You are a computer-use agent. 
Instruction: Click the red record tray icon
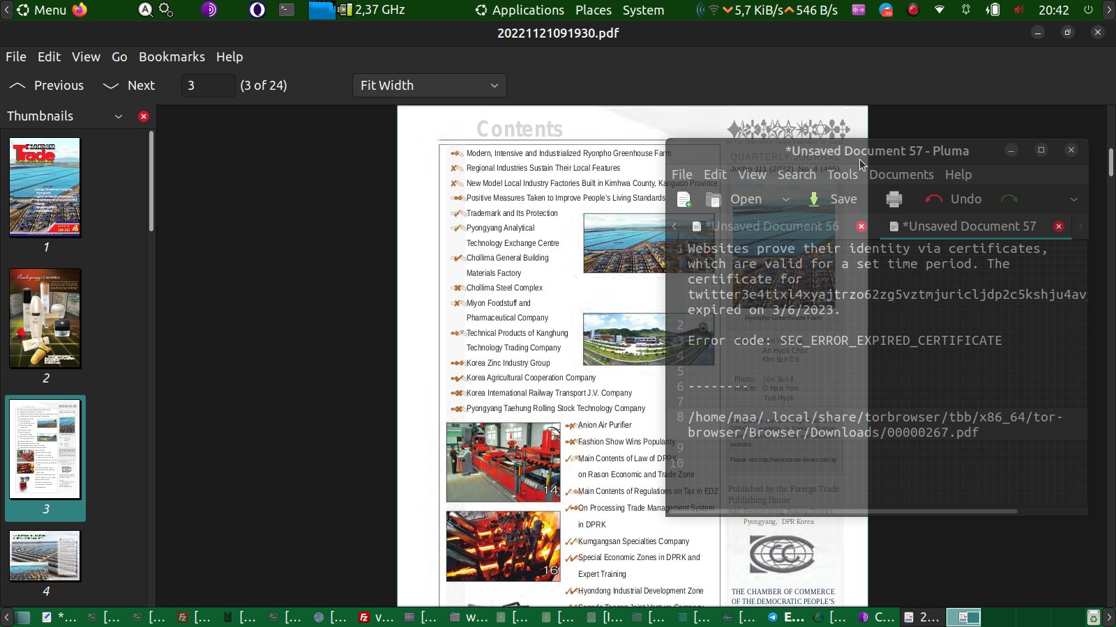(913, 10)
